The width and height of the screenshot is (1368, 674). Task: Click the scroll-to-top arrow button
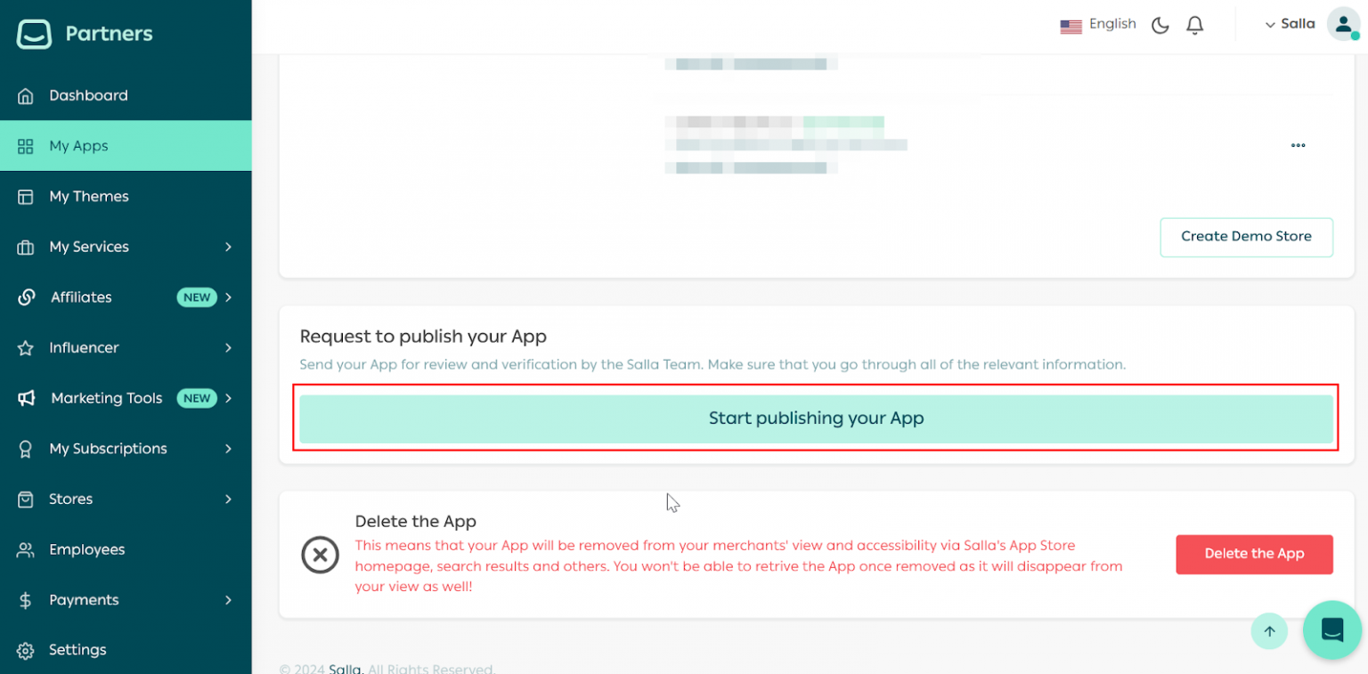point(1269,631)
